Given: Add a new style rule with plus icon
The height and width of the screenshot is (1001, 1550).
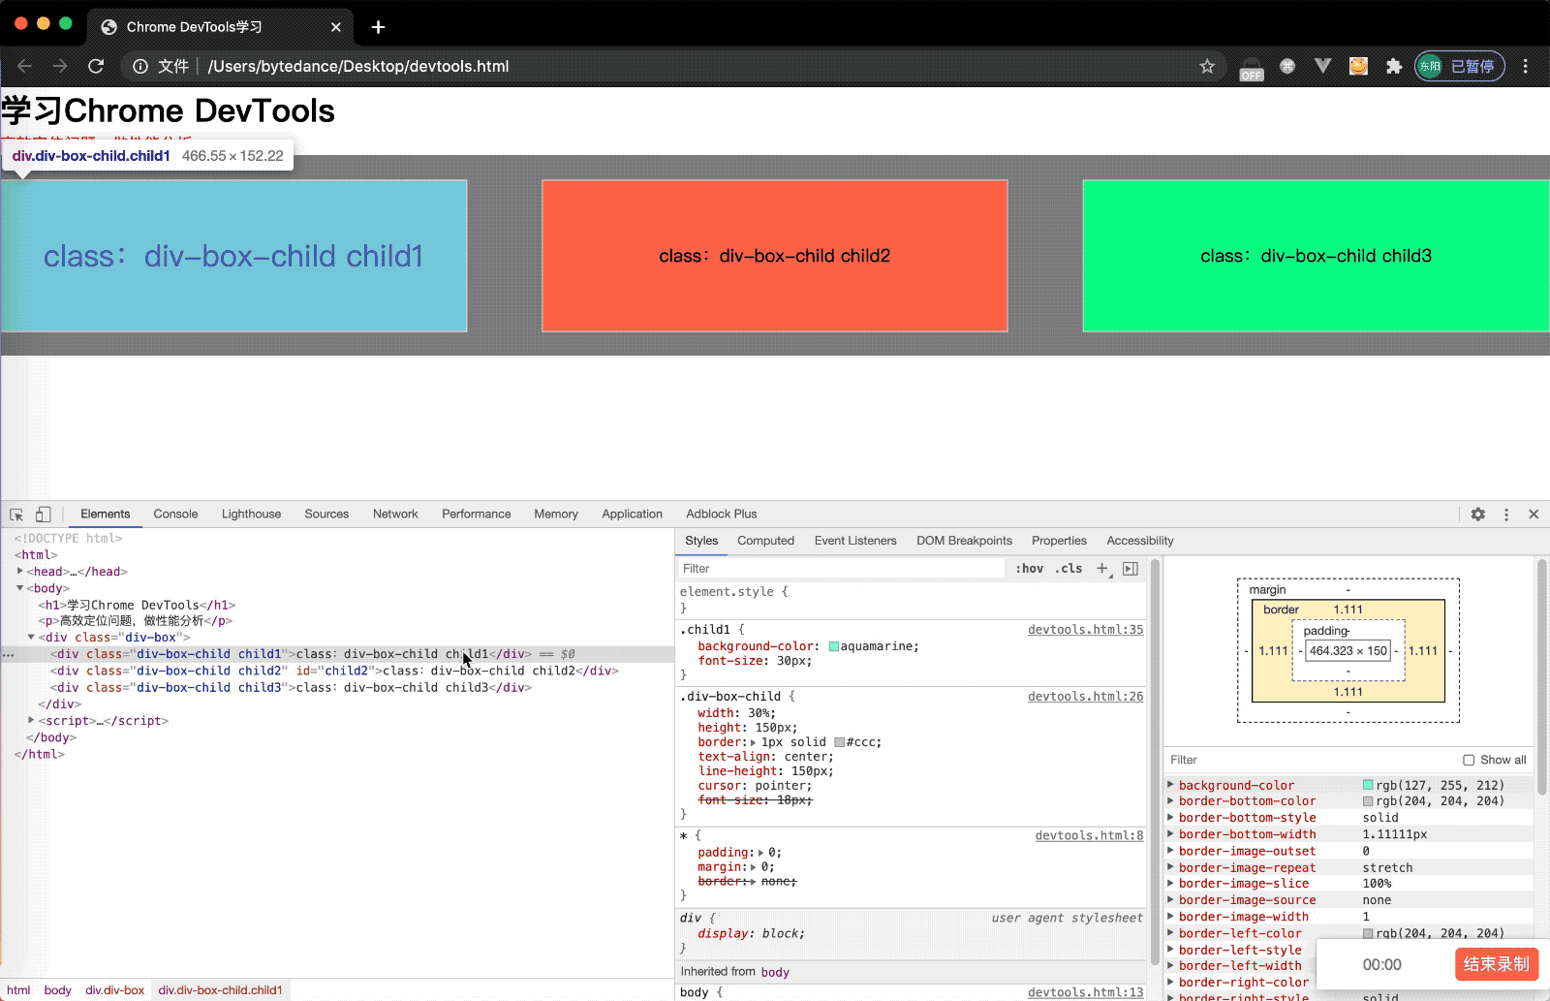Looking at the screenshot, I should tap(1102, 569).
